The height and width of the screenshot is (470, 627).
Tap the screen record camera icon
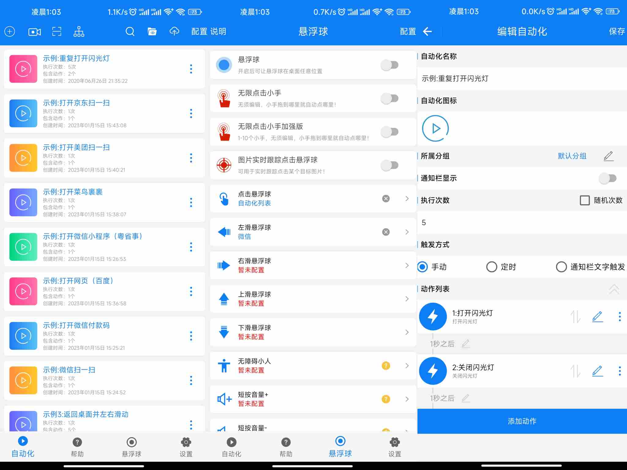35,32
